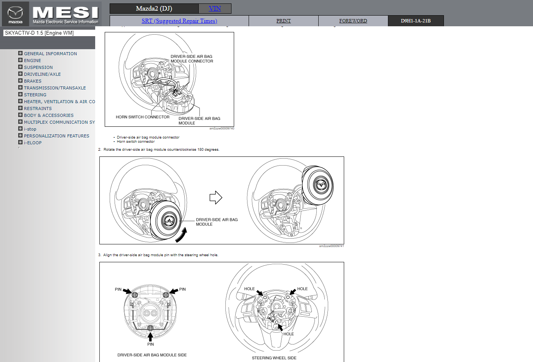Viewport: 533px width, 362px height.
Task: Click plus icon beside DRIVELINE/AXLE
Action: pyautogui.click(x=21, y=74)
